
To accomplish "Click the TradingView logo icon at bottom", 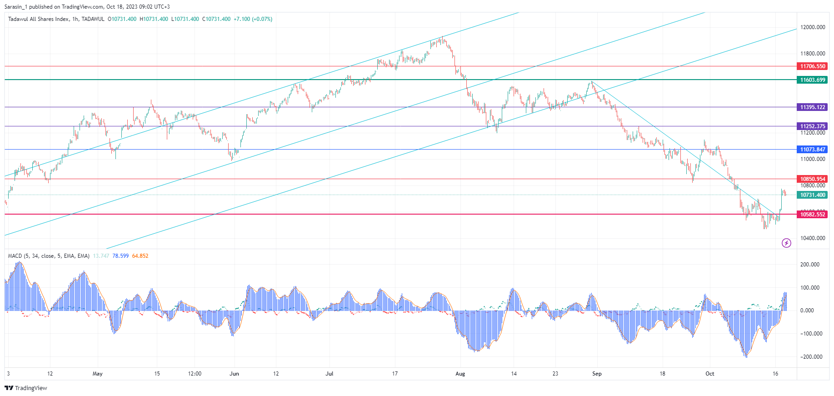I will 9,388.
